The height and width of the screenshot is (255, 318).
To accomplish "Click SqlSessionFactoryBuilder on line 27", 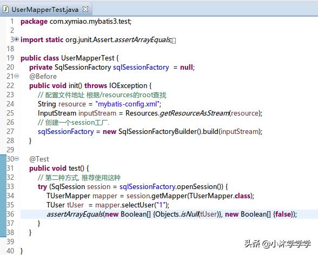I will (157, 132).
